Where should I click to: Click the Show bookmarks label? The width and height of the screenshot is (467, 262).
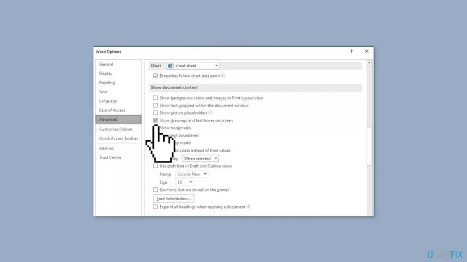pyautogui.click(x=175, y=128)
